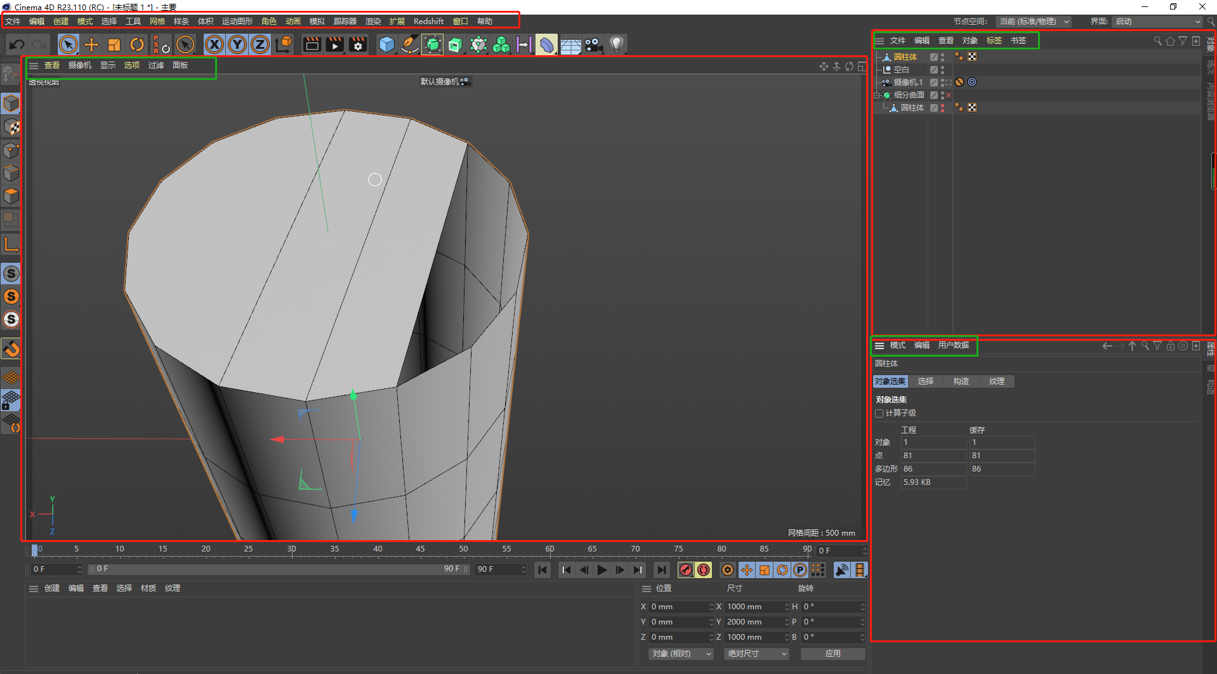Click the Locked Workplane icon in sidebar

[x=11, y=400]
